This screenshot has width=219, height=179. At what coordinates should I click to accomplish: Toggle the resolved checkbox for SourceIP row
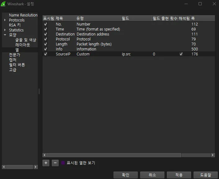[181, 54]
